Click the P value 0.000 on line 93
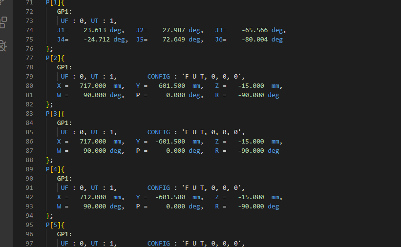The width and height of the screenshot is (401, 247). 175,206
